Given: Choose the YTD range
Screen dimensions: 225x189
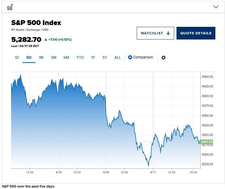Looking at the screenshot, I should (x=80, y=58).
